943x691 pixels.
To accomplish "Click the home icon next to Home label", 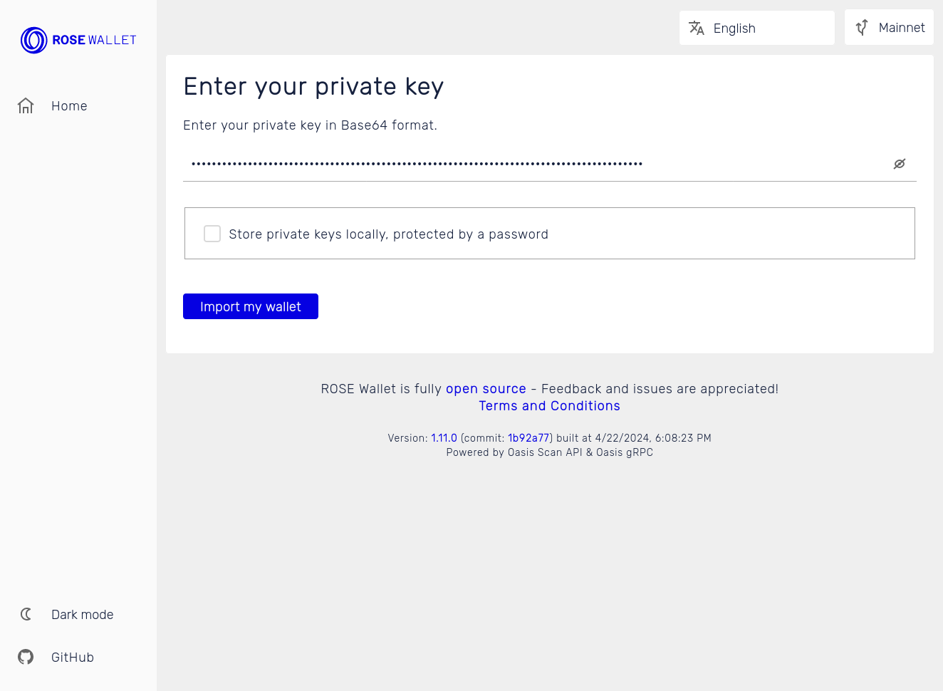I will (x=26, y=105).
